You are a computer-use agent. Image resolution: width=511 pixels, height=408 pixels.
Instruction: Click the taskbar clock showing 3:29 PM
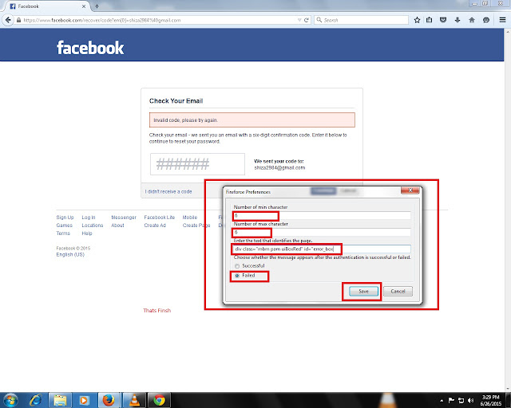coord(490,401)
